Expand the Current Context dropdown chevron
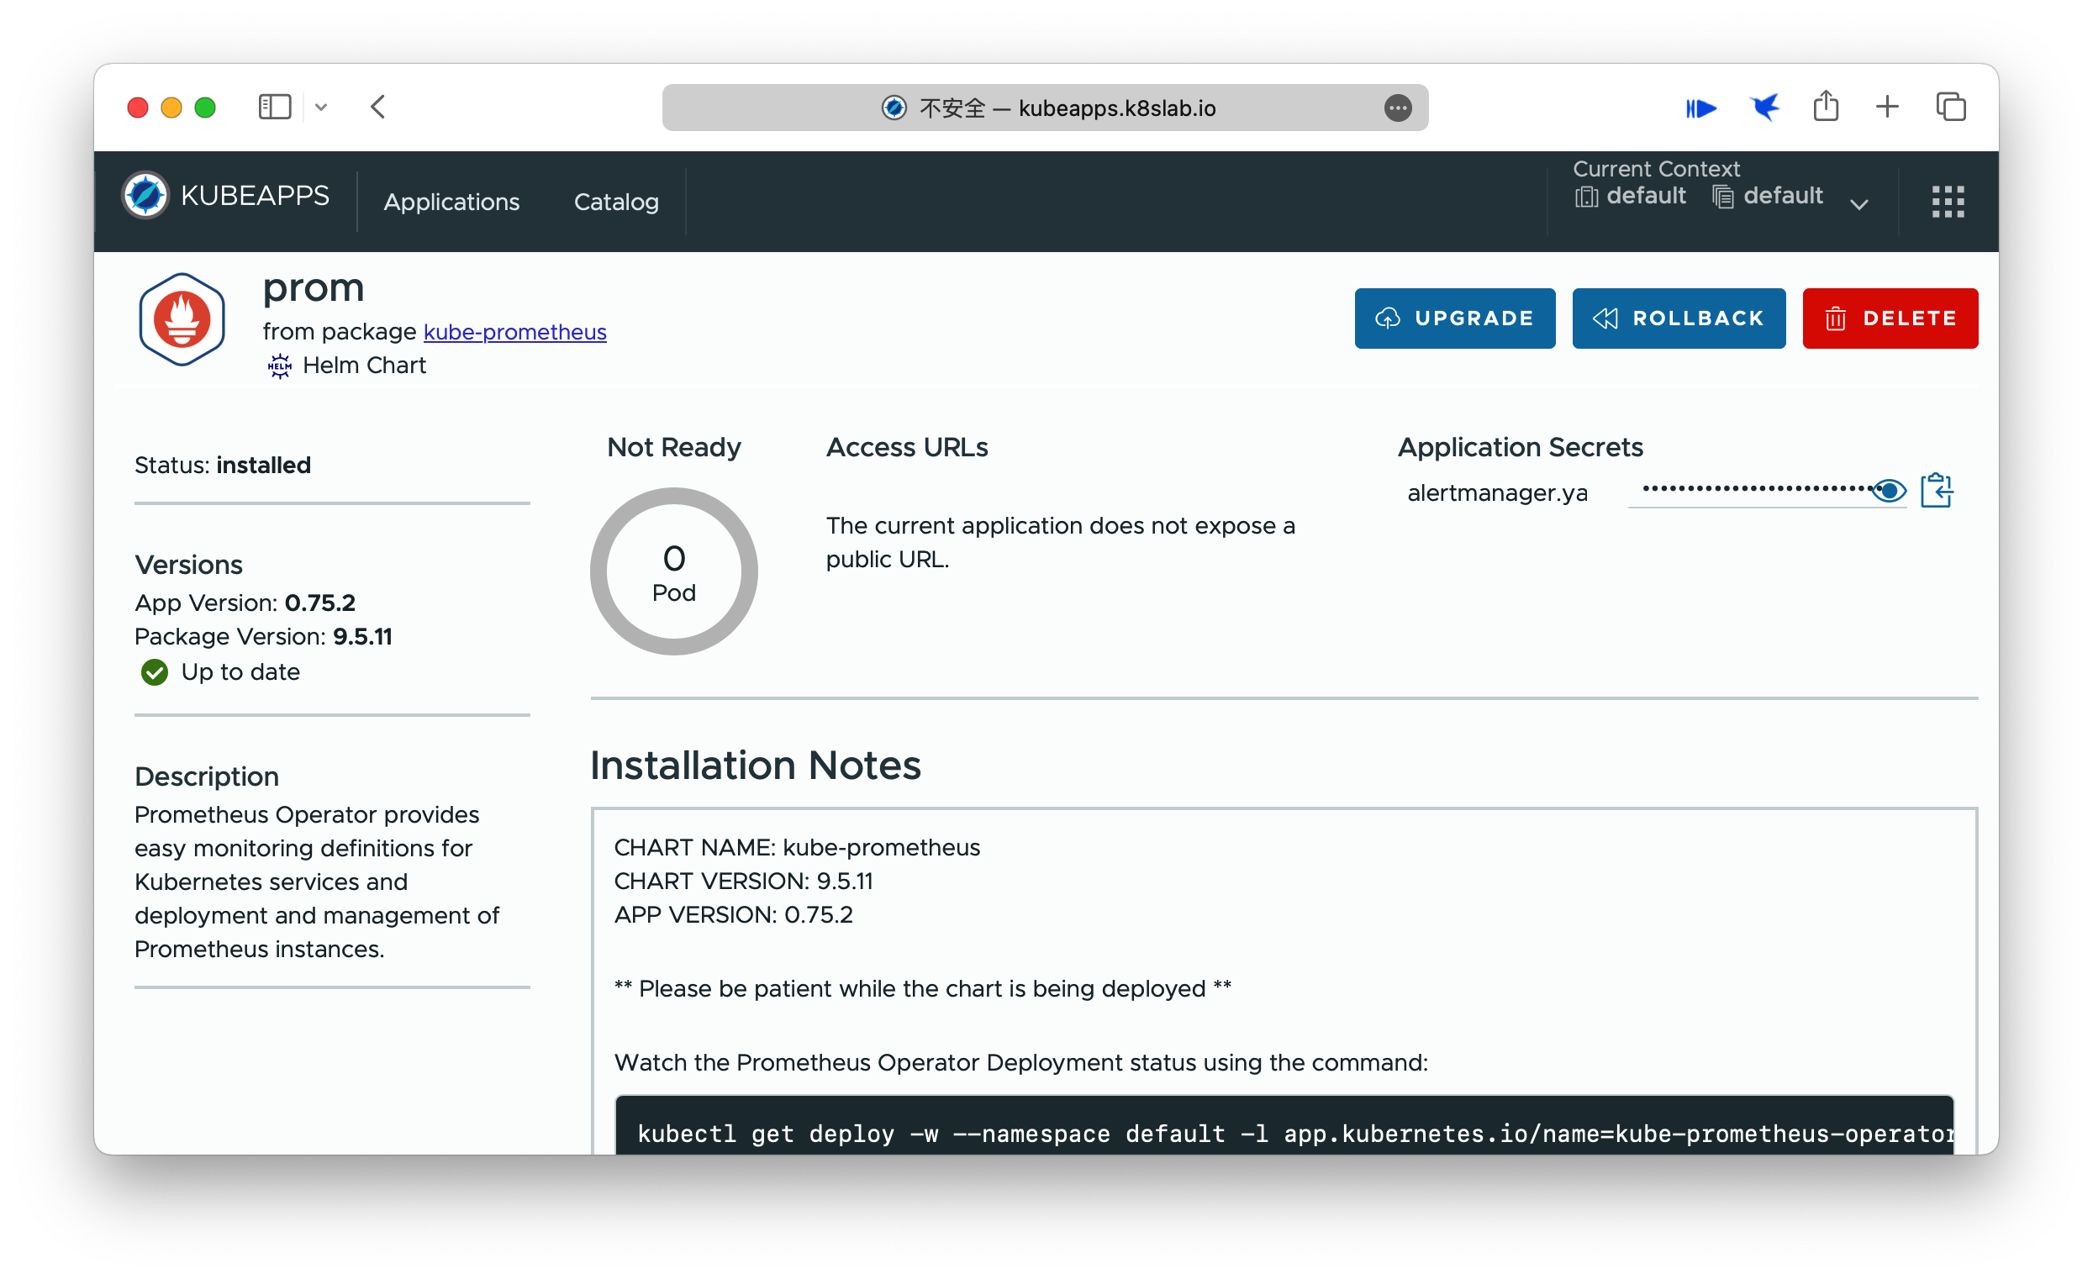 [1858, 205]
